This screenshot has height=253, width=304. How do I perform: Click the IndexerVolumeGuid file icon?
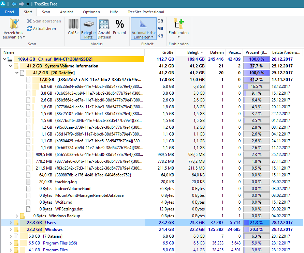click(28, 189)
